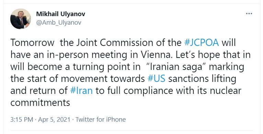
Task: Click the word nuclear in the tweet
Action: [x=226, y=90]
